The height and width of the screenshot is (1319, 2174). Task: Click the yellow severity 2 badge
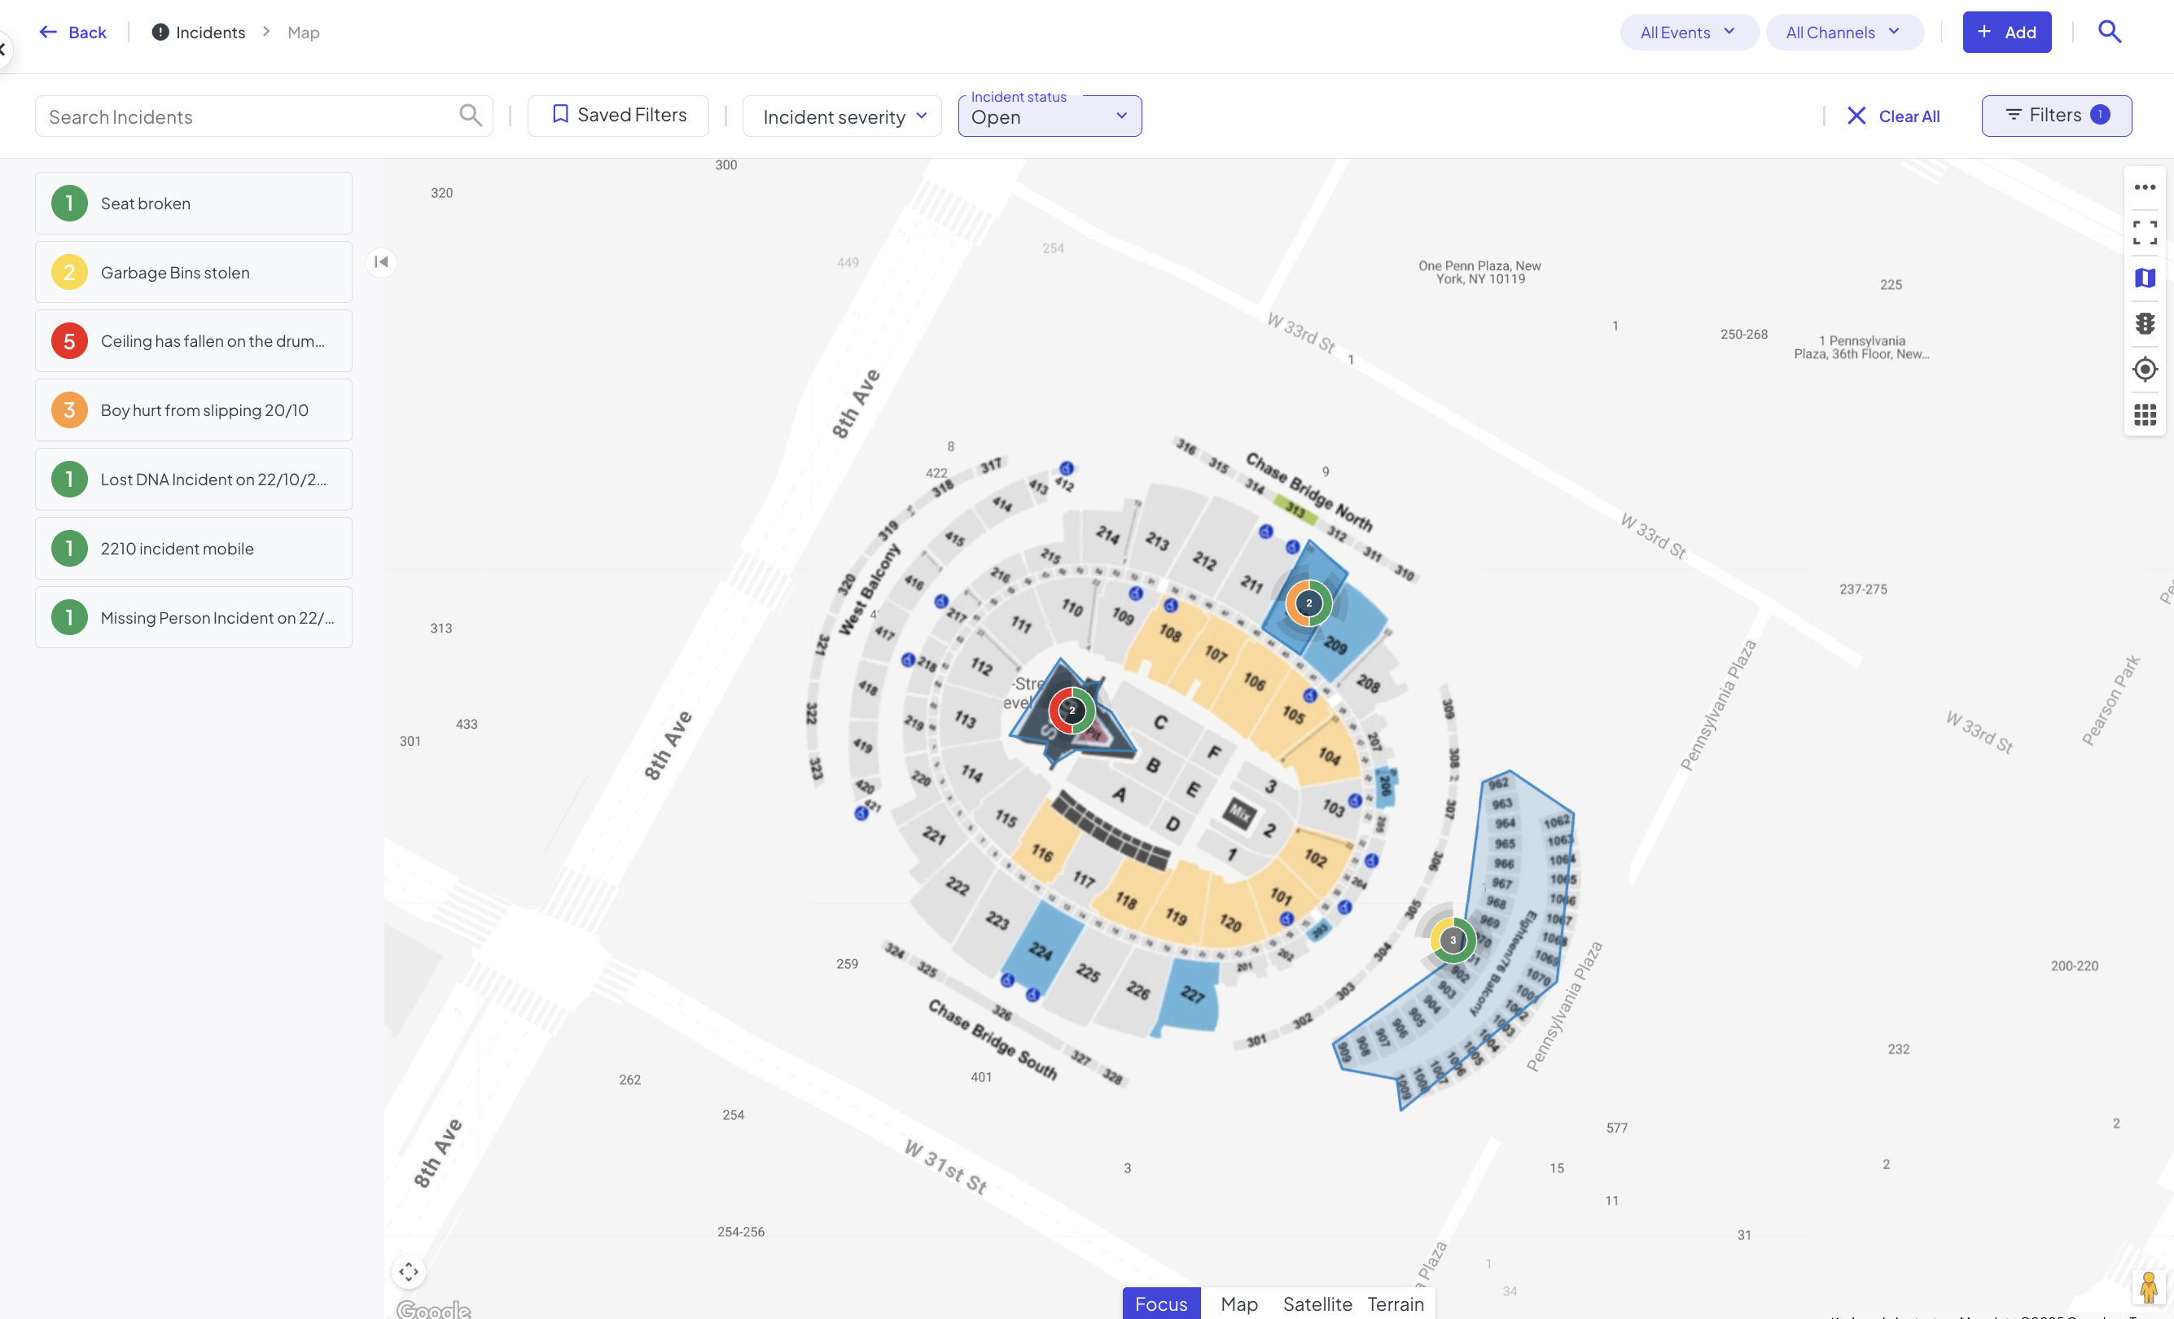click(70, 273)
